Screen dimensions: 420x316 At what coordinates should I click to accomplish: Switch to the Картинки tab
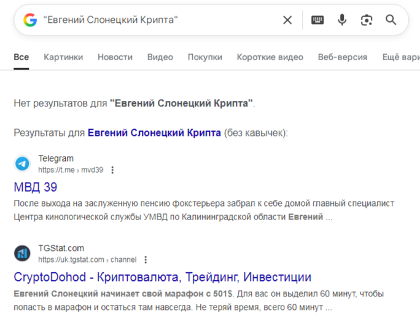63,57
